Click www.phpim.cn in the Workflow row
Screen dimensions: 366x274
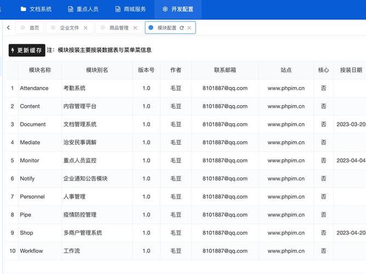point(286,251)
